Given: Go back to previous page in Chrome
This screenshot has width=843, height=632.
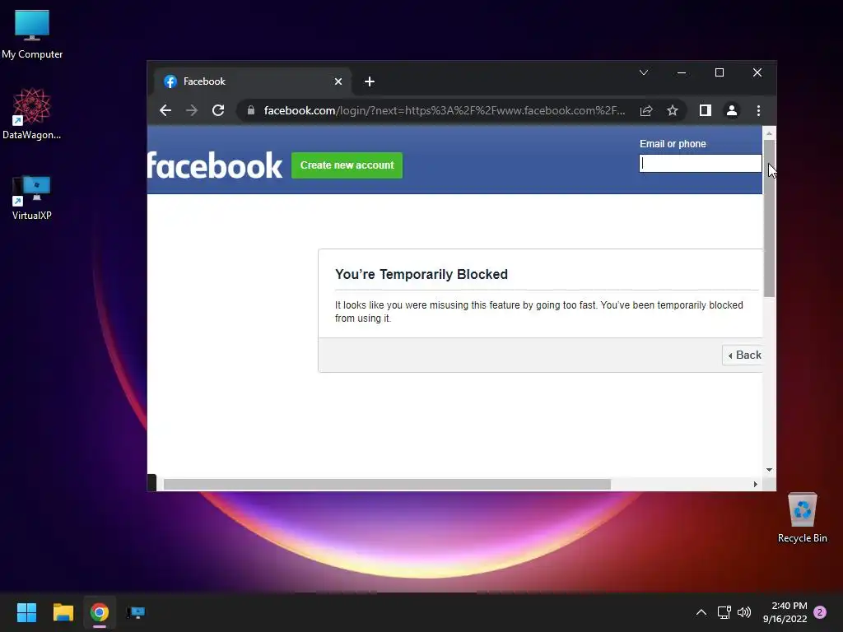Looking at the screenshot, I should 165,111.
